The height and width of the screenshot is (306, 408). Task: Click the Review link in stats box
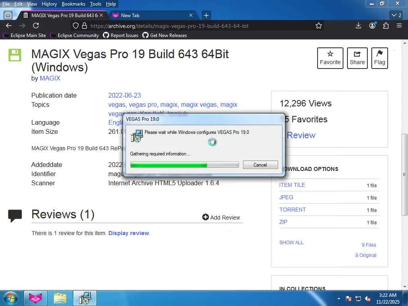pos(301,135)
